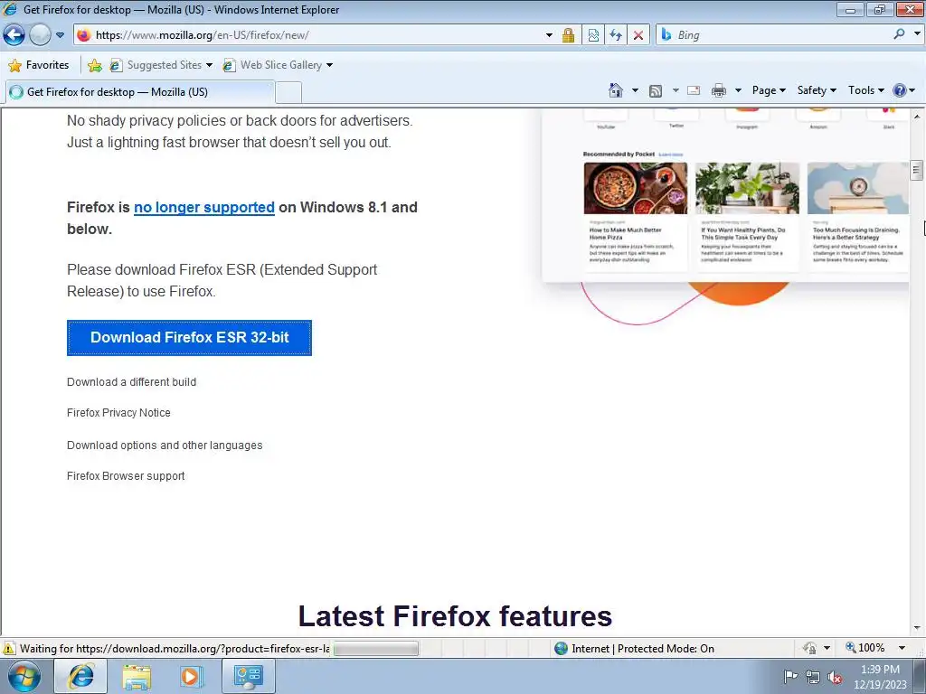Click the pizza article thumbnail
926x694 pixels.
636,188
